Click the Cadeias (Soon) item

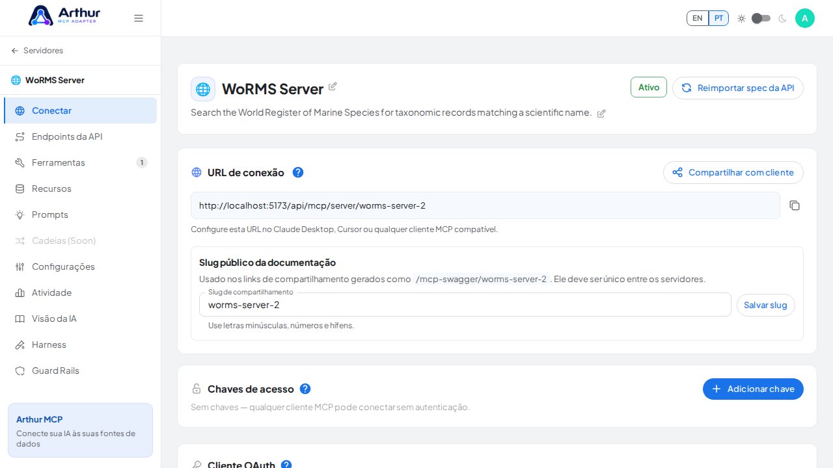(81, 240)
